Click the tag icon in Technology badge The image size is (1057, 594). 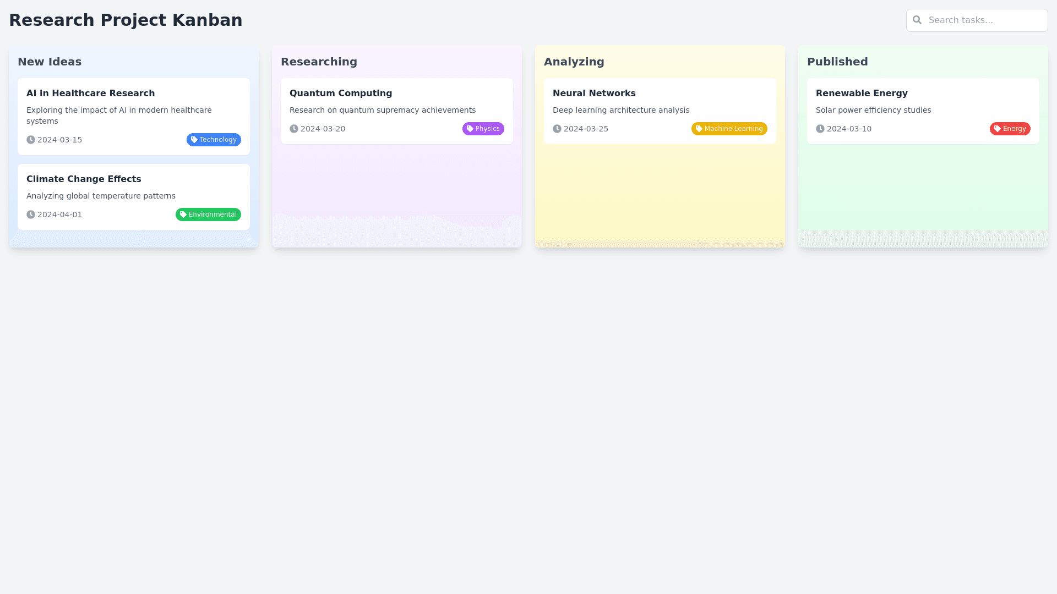click(194, 140)
